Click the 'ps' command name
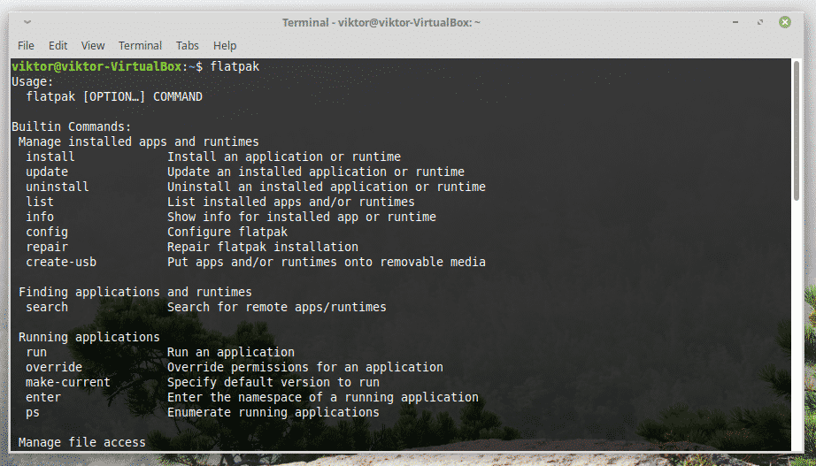 click(x=33, y=413)
